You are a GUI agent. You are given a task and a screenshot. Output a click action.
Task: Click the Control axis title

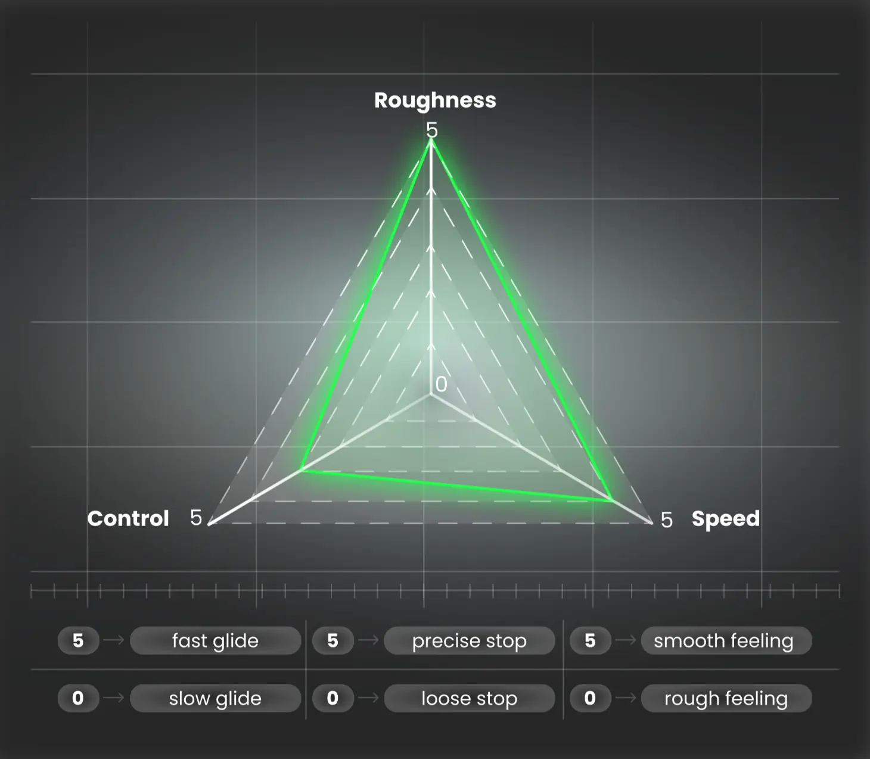click(128, 518)
